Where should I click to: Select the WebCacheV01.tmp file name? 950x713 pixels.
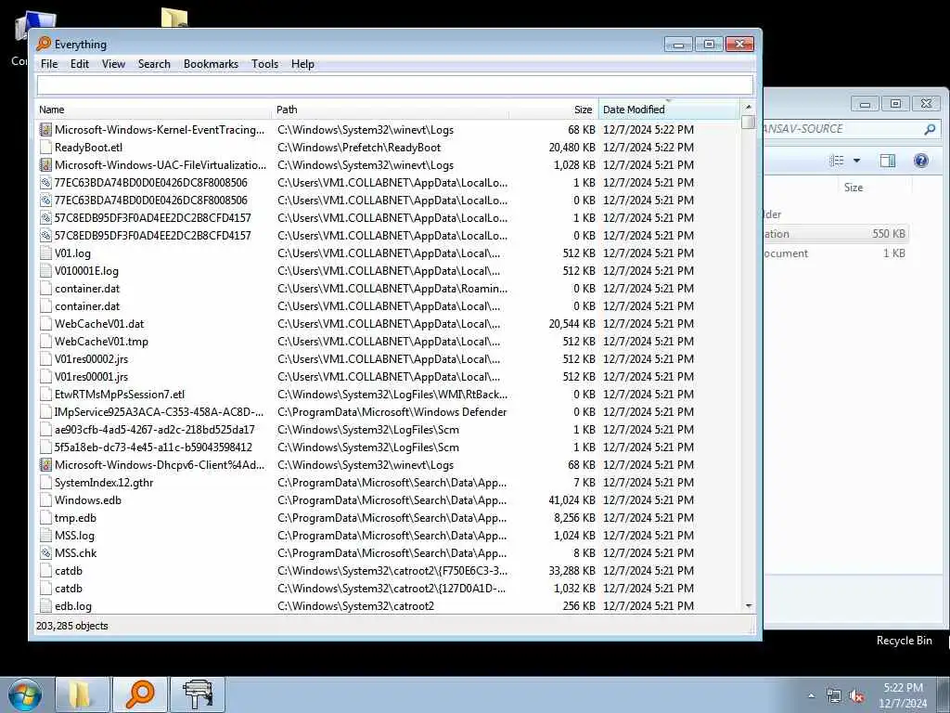pyautogui.click(x=101, y=342)
